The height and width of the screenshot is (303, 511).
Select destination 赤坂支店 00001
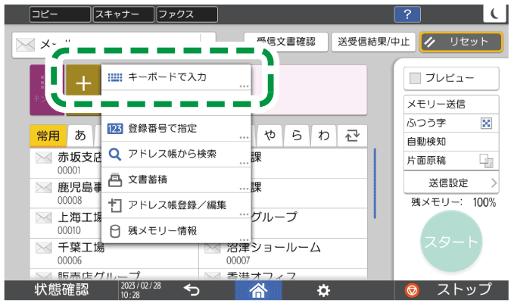click(x=66, y=164)
